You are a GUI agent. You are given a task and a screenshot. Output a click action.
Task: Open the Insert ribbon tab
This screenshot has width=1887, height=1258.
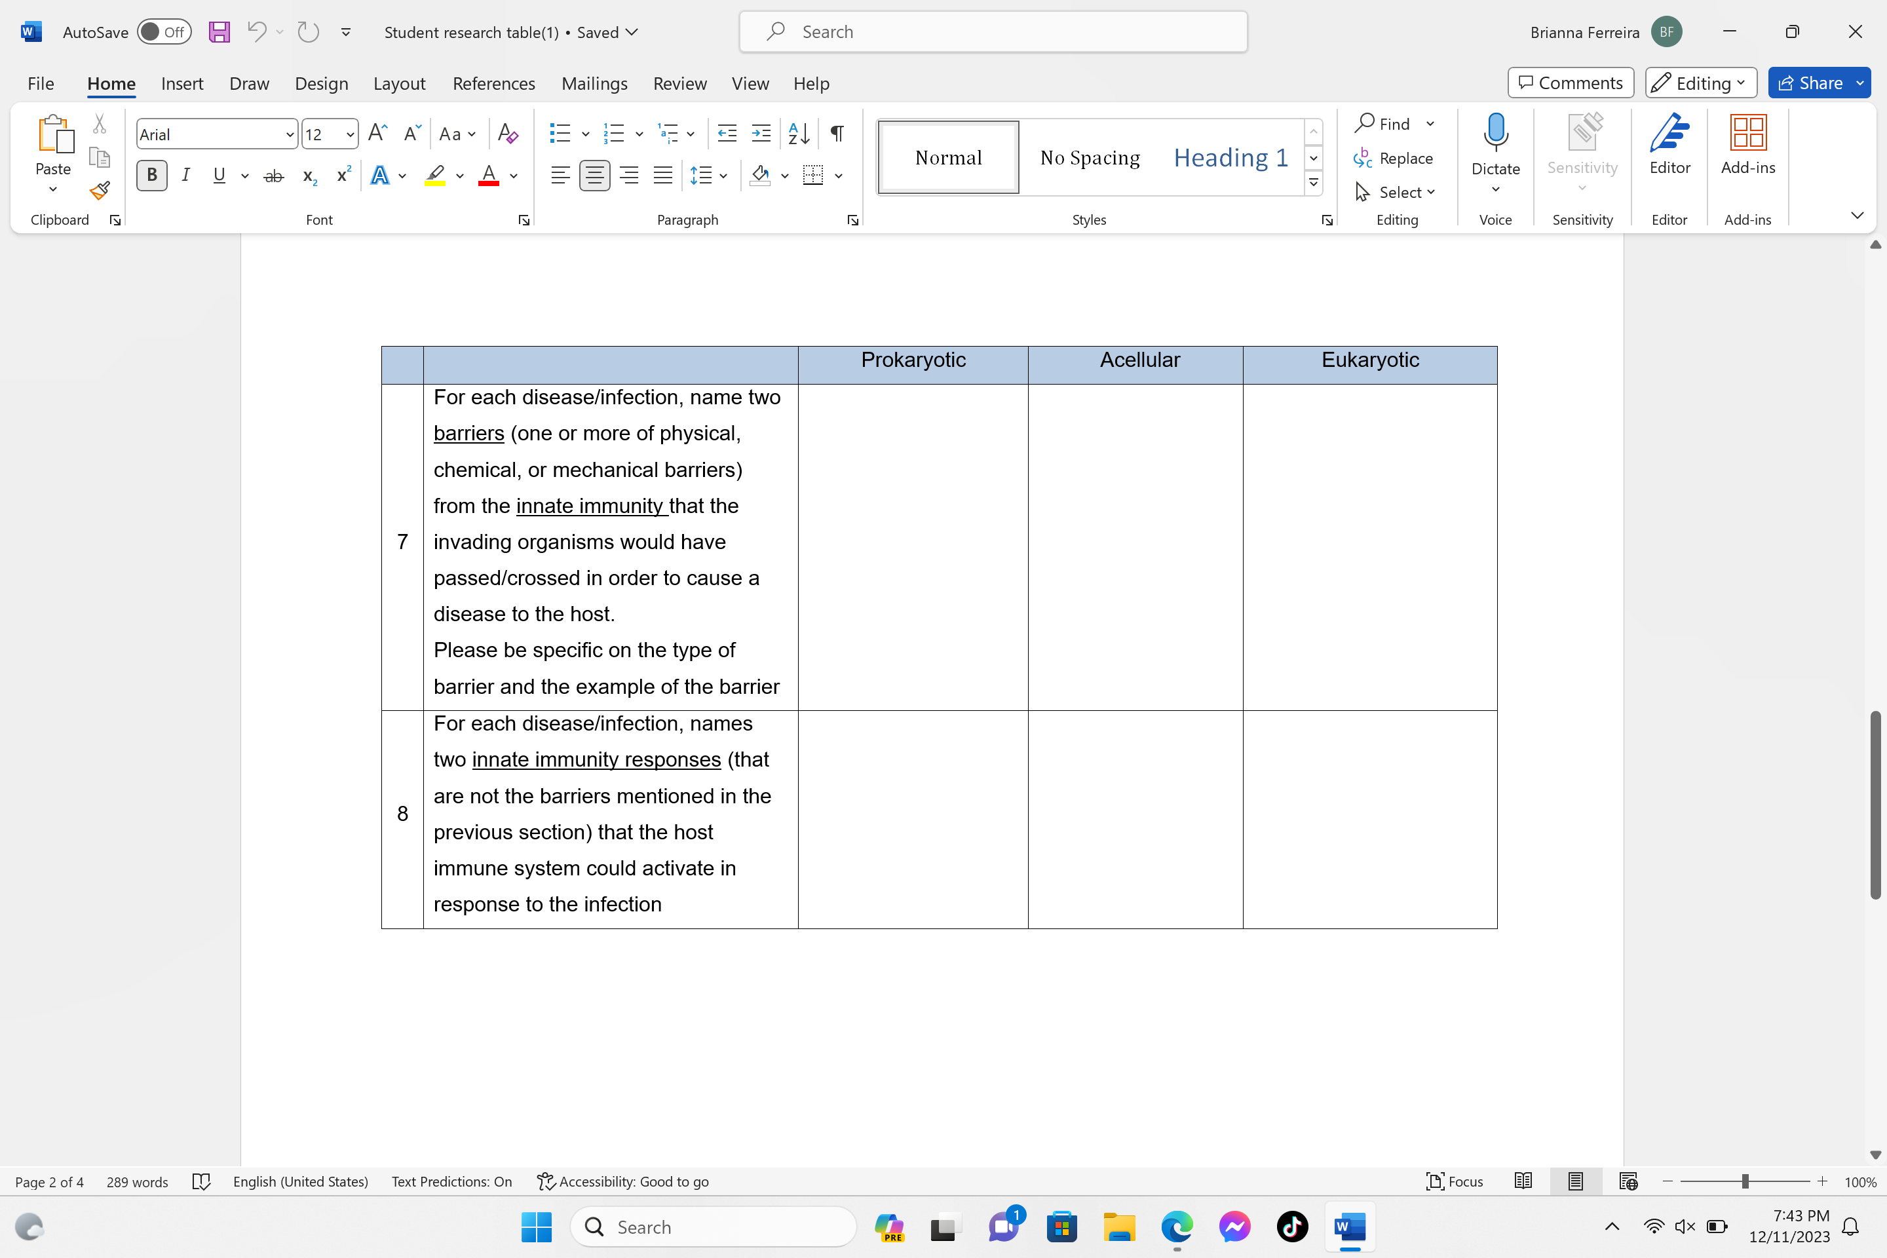click(x=182, y=83)
